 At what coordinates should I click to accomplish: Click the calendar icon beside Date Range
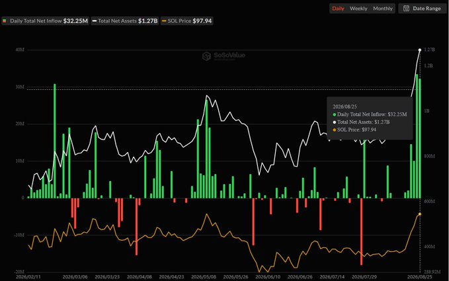click(x=406, y=9)
